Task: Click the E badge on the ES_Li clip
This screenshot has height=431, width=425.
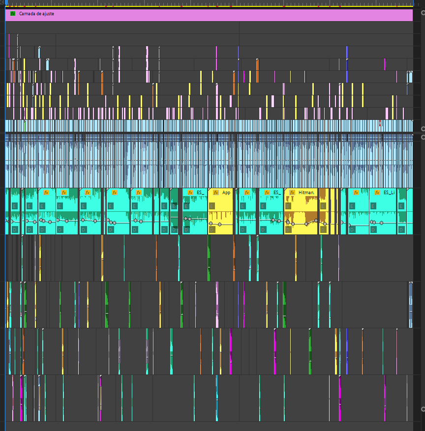Action: click(x=373, y=206)
